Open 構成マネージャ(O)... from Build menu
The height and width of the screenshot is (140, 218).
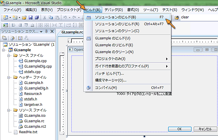[127, 80]
